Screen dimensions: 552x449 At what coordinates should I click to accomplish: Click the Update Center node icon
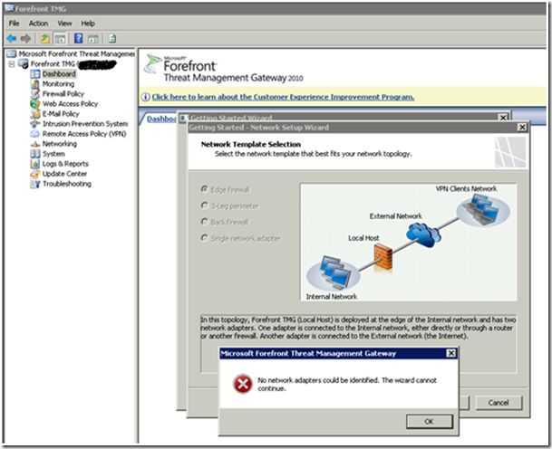point(35,174)
